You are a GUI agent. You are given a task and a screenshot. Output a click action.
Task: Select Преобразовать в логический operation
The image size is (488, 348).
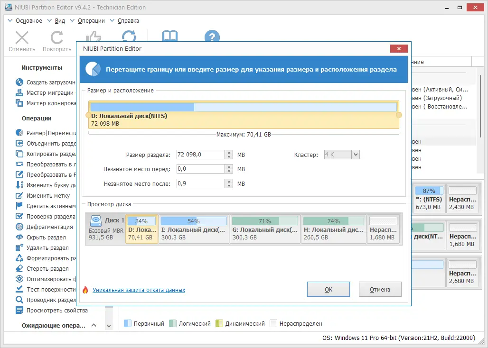click(x=46, y=165)
